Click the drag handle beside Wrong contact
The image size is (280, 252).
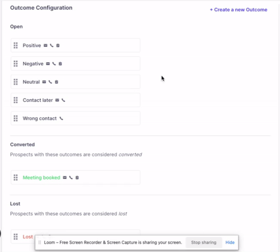coord(16,119)
